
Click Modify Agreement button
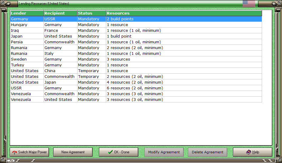click(164, 152)
